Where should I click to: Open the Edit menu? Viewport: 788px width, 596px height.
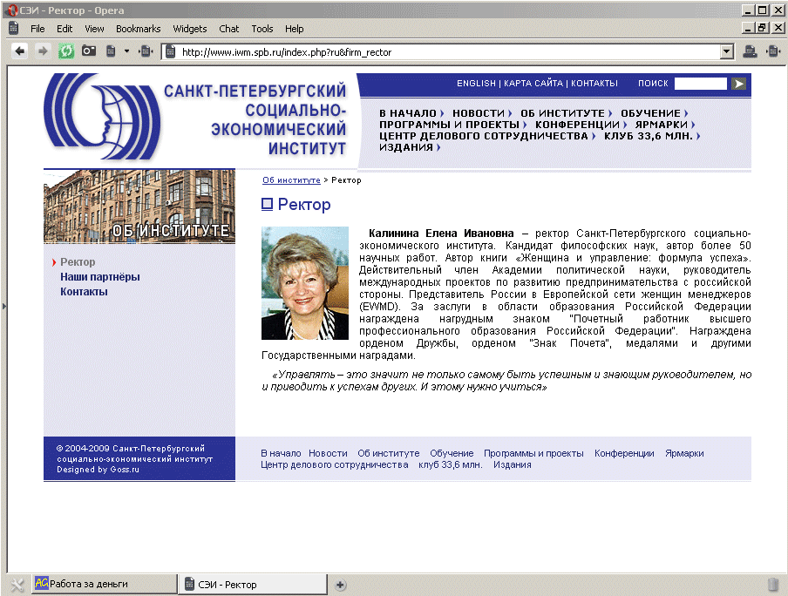coord(65,29)
